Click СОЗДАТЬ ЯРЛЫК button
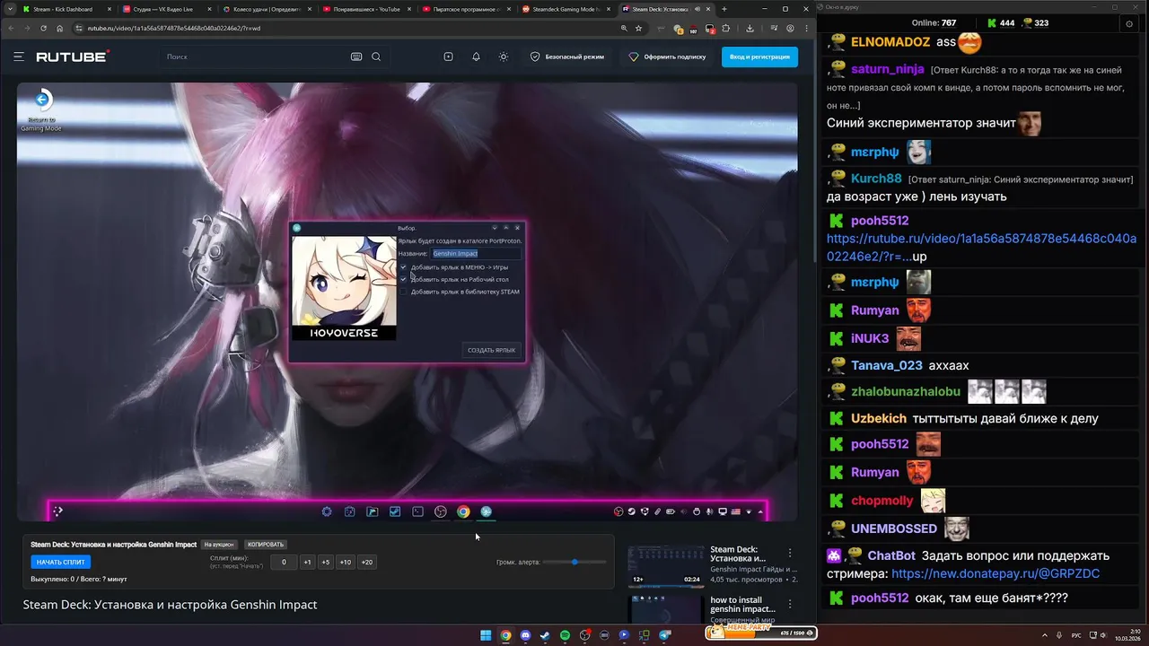 tap(491, 350)
